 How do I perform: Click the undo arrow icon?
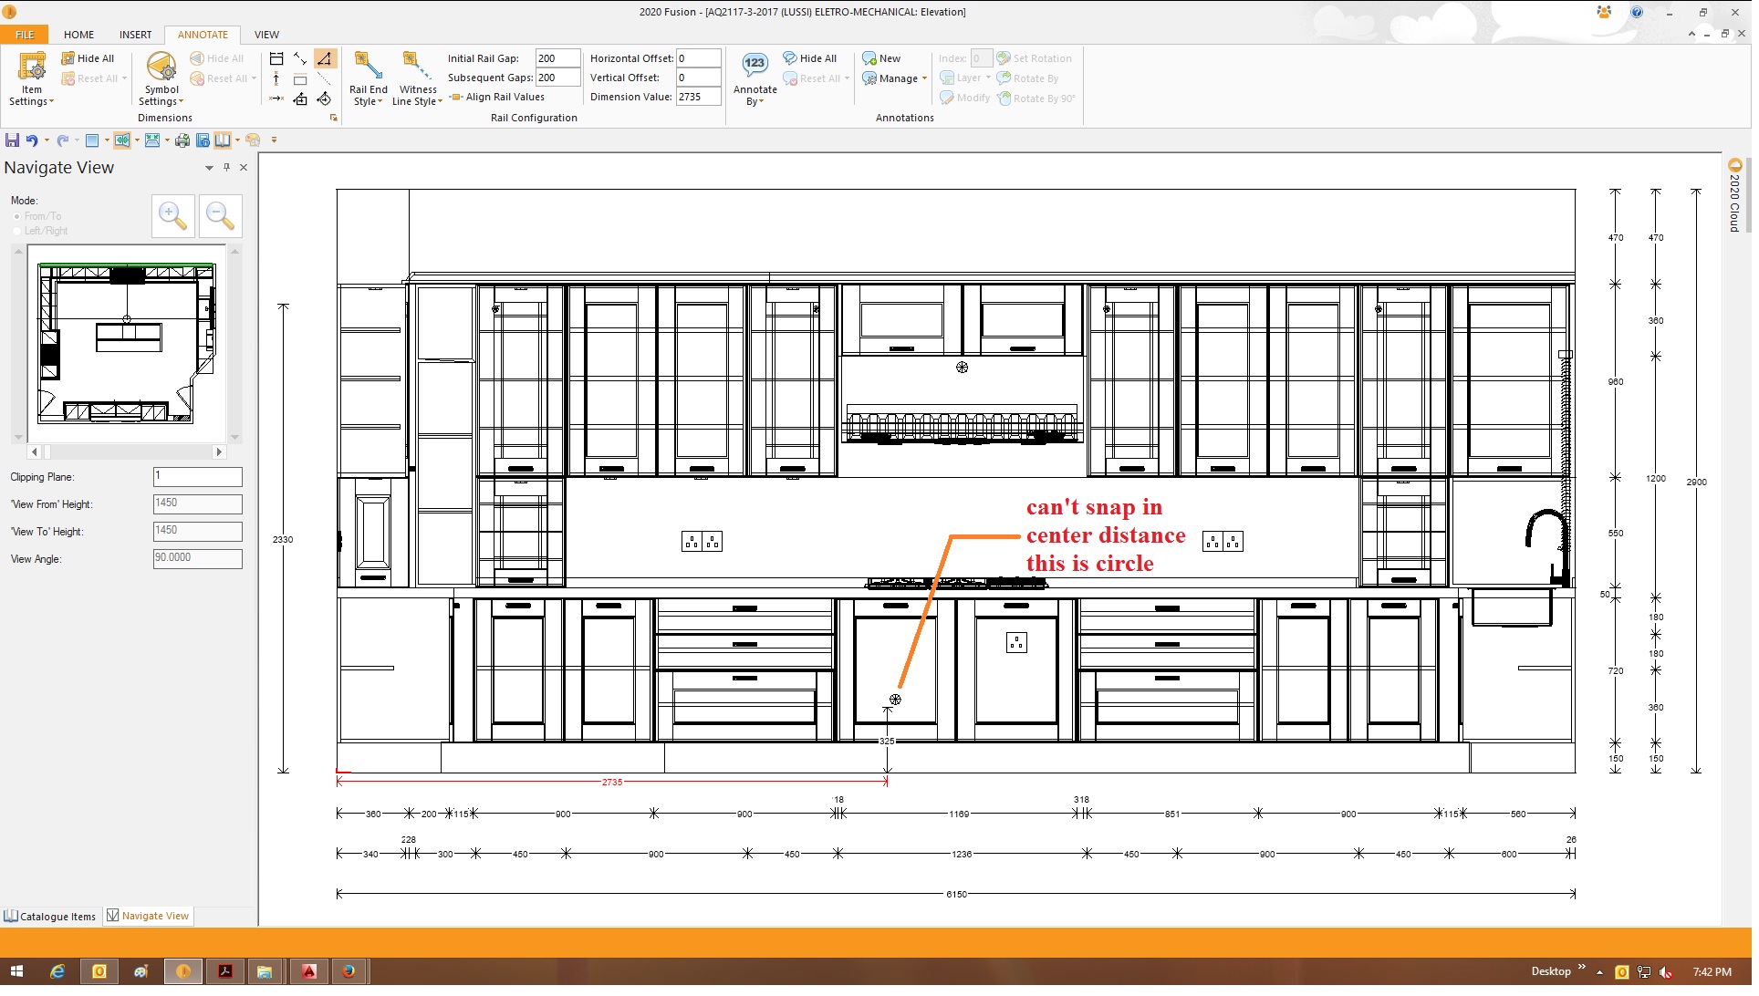click(x=32, y=140)
